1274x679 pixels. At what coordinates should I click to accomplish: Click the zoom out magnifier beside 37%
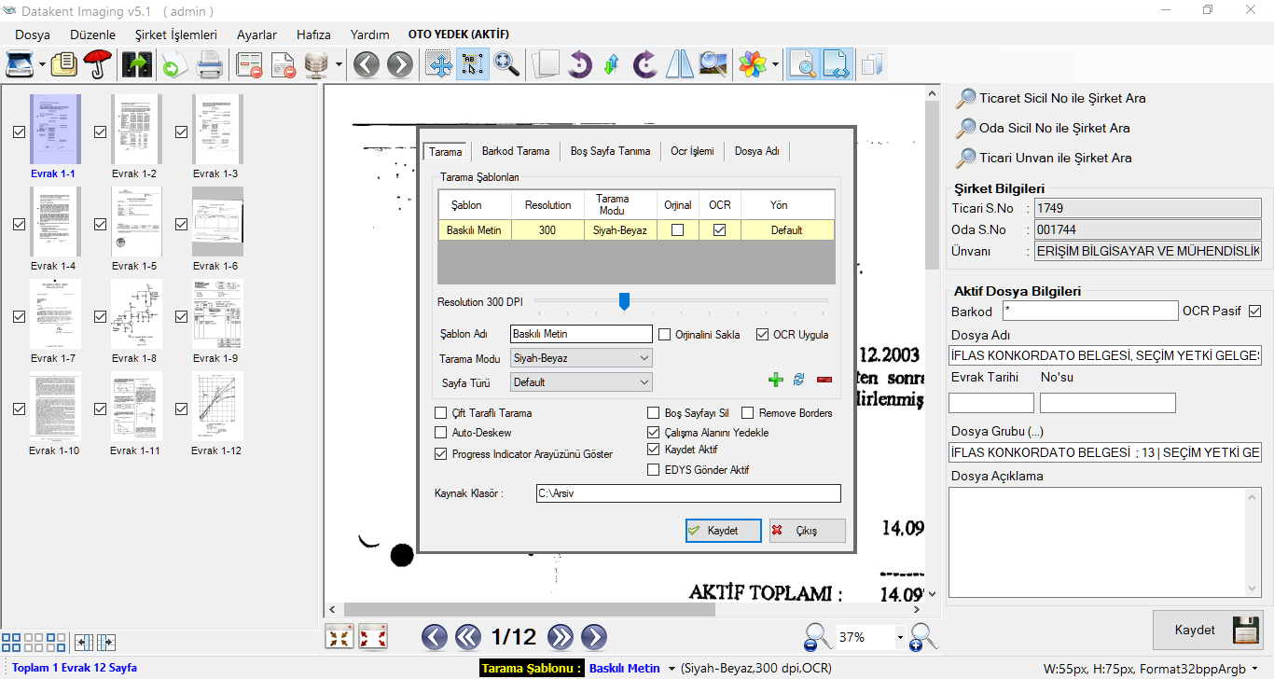(x=818, y=637)
